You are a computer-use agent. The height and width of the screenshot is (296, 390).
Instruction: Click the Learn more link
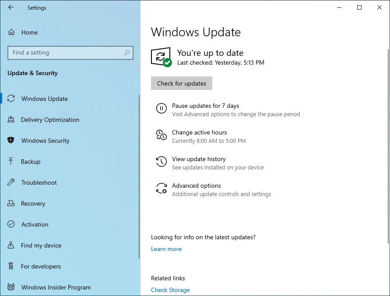click(x=166, y=249)
